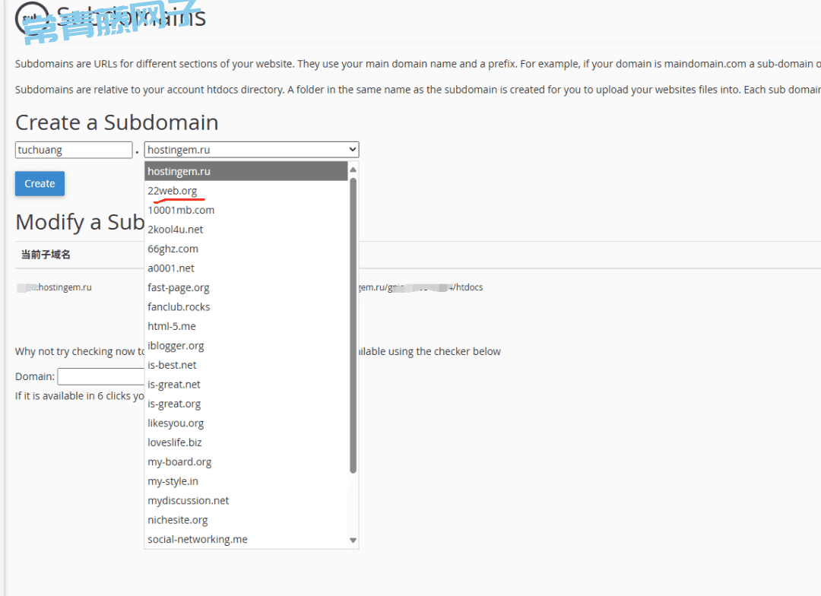821x596 pixels.
Task: Select nichesite.org in the list
Action: 246,520
